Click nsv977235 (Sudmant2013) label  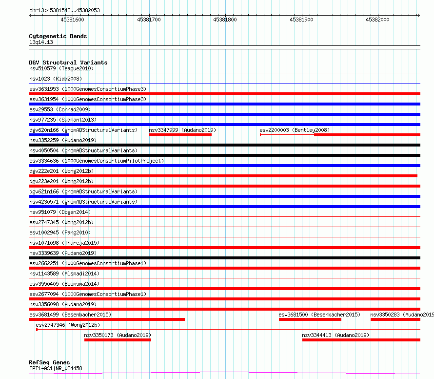[63, 120]
